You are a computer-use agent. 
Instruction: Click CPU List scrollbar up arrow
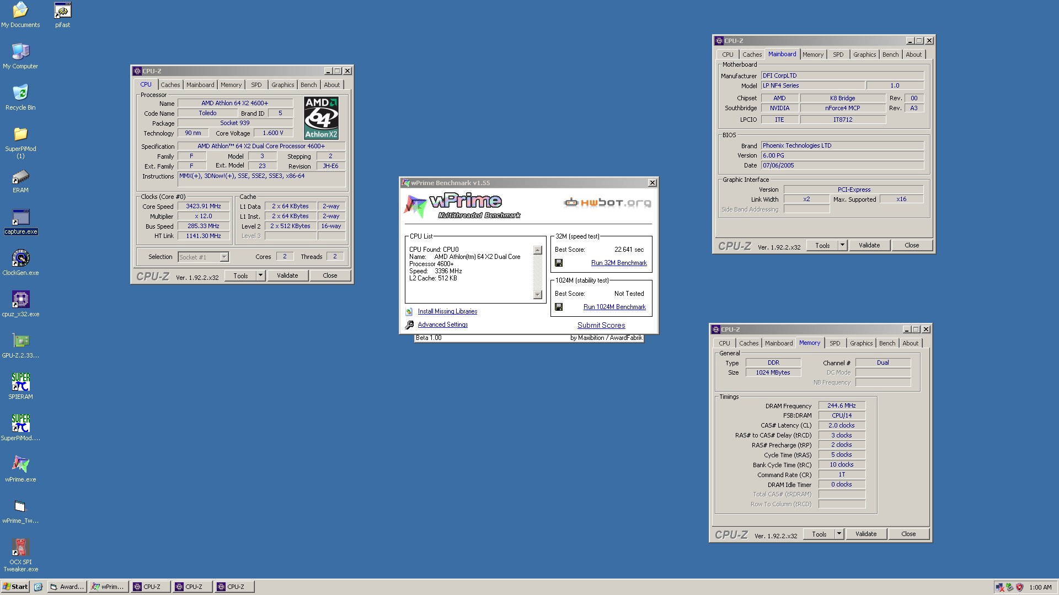point(538,250)
